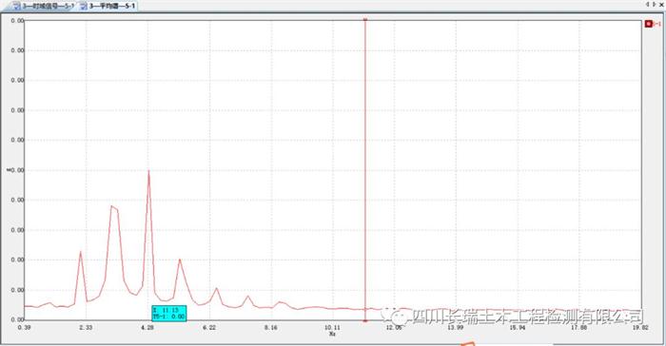666x346 pixels.
Task: Select the 19.82 x-axis end label
Action: coord(640,327)
